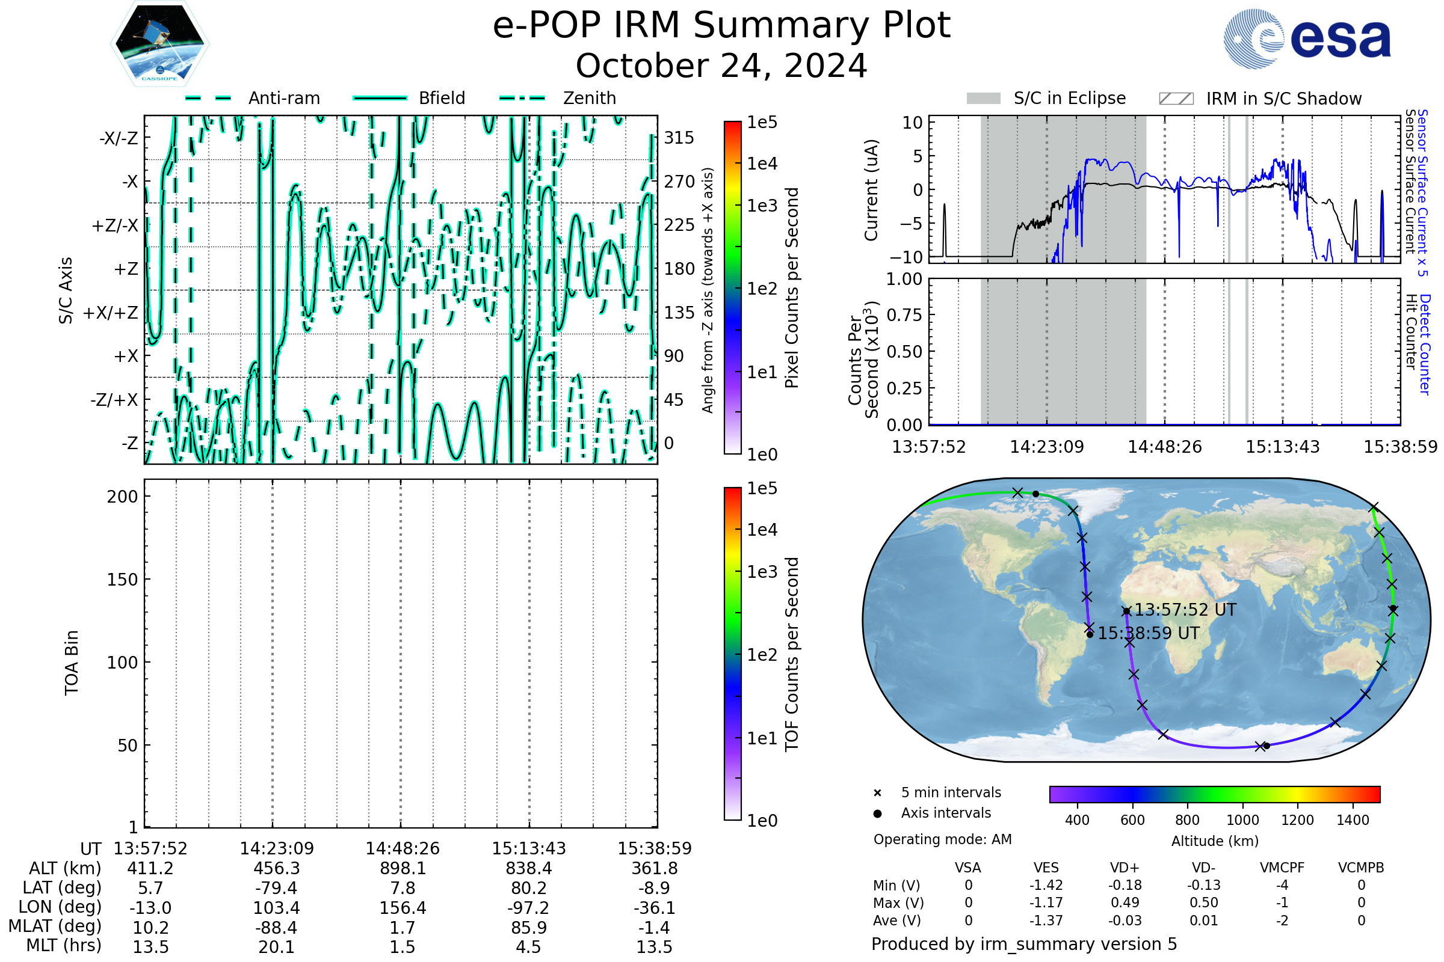Click the VD+ column header
1444x962 pixels.
coord(1125,868)
